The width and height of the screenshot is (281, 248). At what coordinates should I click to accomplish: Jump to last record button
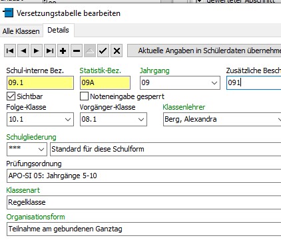point(50,51)
